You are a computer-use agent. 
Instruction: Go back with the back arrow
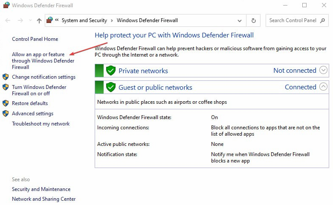(x=8, y=20)
